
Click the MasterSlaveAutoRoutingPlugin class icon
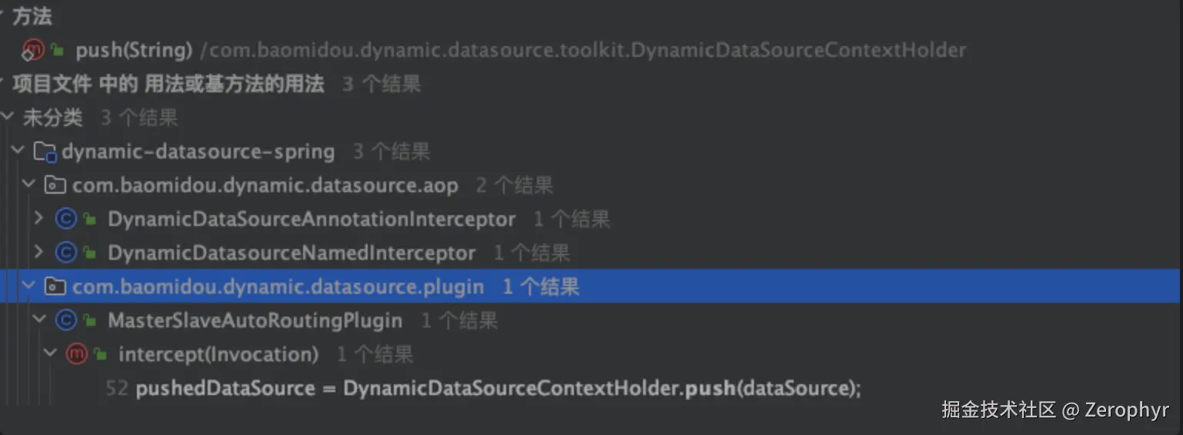coord(66,320)
